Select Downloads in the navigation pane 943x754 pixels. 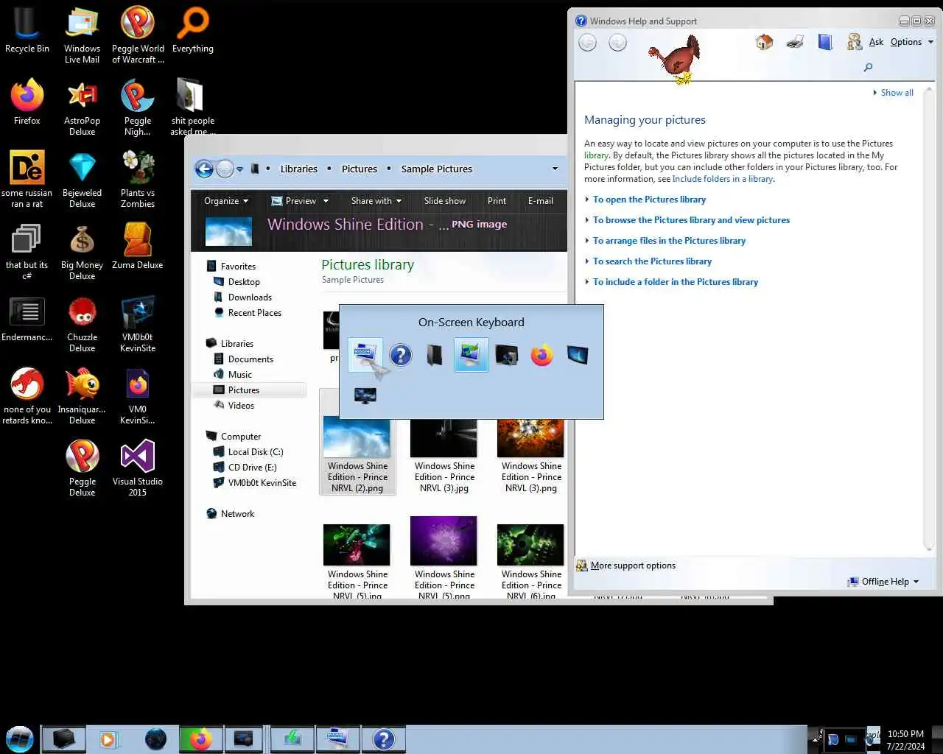pos(250,297)
